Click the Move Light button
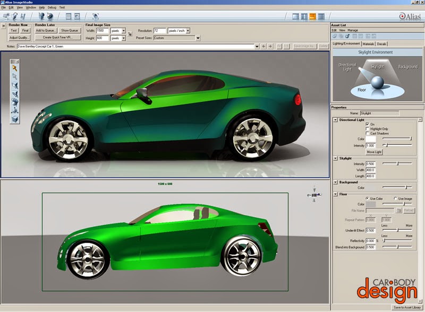425x312 pixels. (x=374, y=152)
